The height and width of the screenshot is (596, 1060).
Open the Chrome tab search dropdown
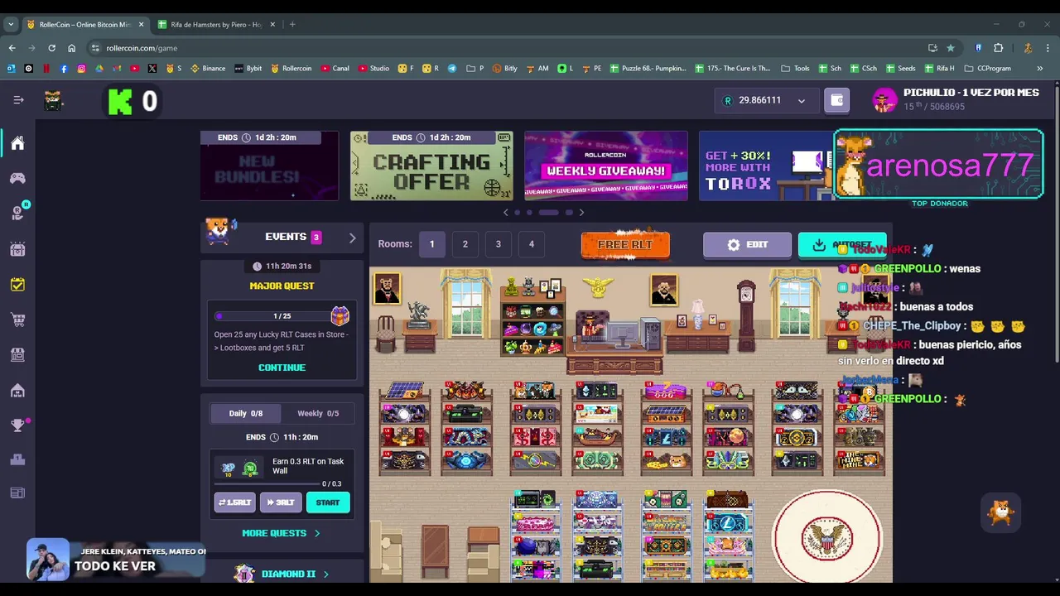pos(11,24)
